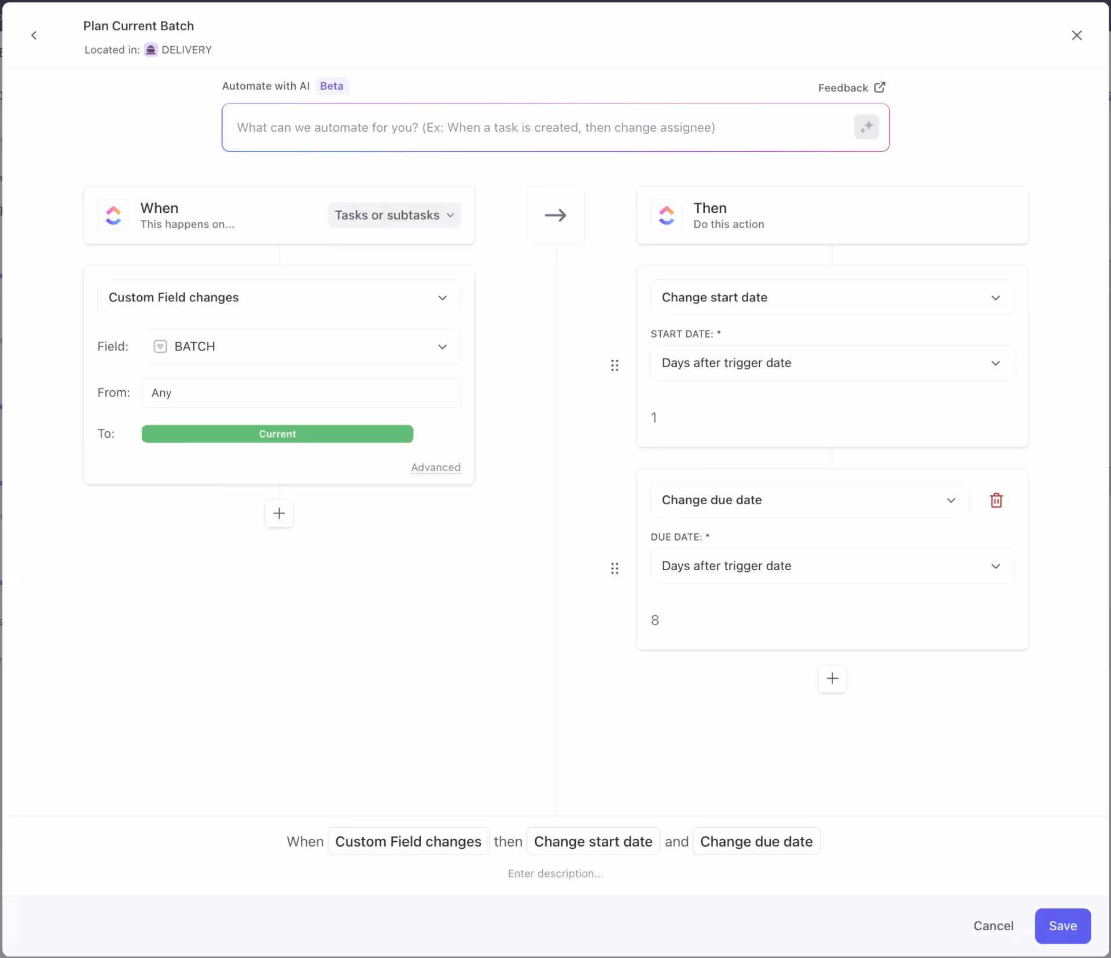Click the green Current value chip

277,434
